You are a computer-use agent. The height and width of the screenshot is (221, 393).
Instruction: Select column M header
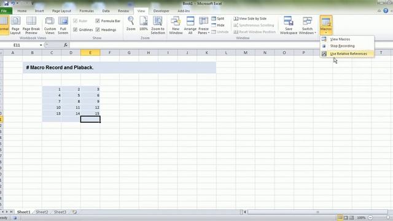[246, 53]
